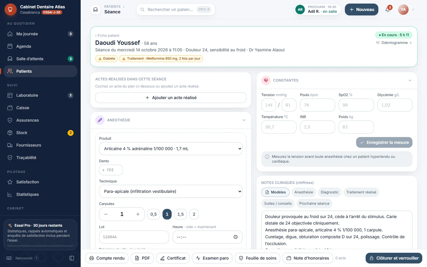The width and height of the screenshot is (427, 267).
Task: Open the Produit dropdown
Action: [x=171, y=149]
